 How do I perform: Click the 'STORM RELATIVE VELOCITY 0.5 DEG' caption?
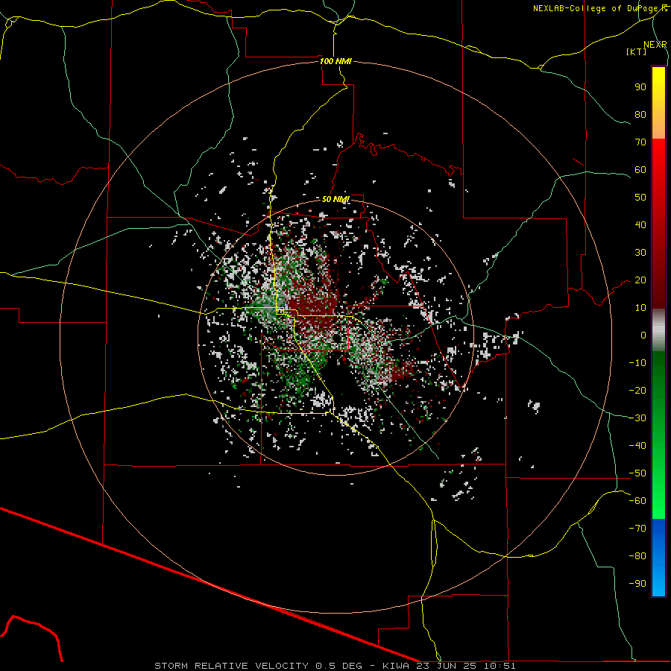pos(258,666)
